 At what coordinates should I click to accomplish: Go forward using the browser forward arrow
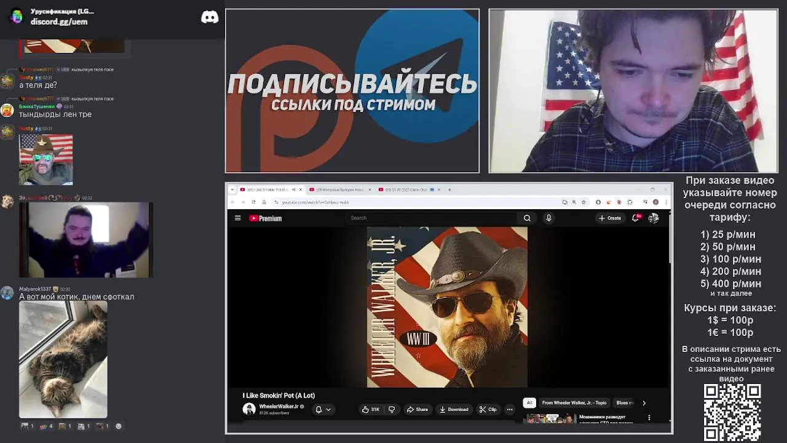click(243, 202)
